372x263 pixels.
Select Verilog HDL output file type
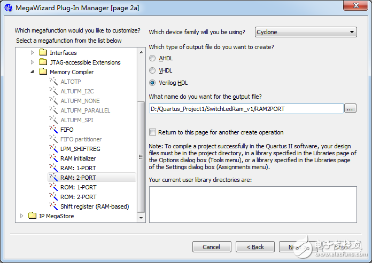click(x=152, y=83)
